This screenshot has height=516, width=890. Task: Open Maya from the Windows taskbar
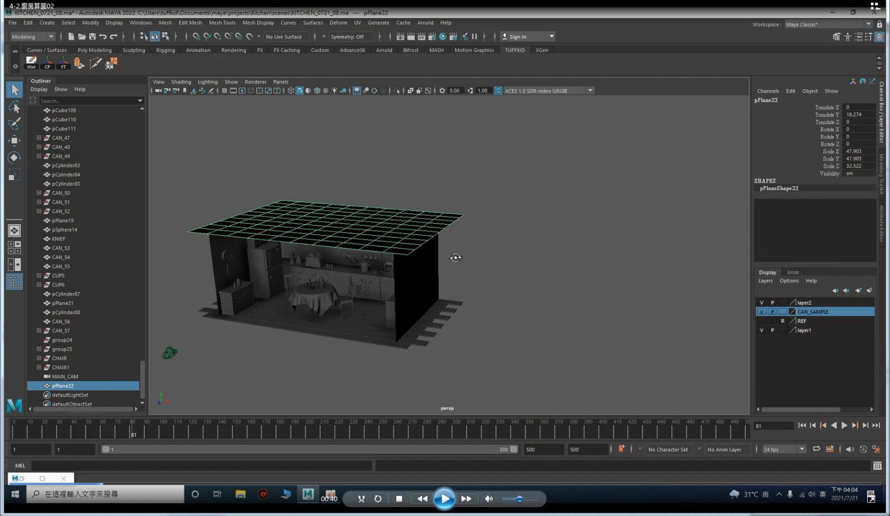[308, 494]
